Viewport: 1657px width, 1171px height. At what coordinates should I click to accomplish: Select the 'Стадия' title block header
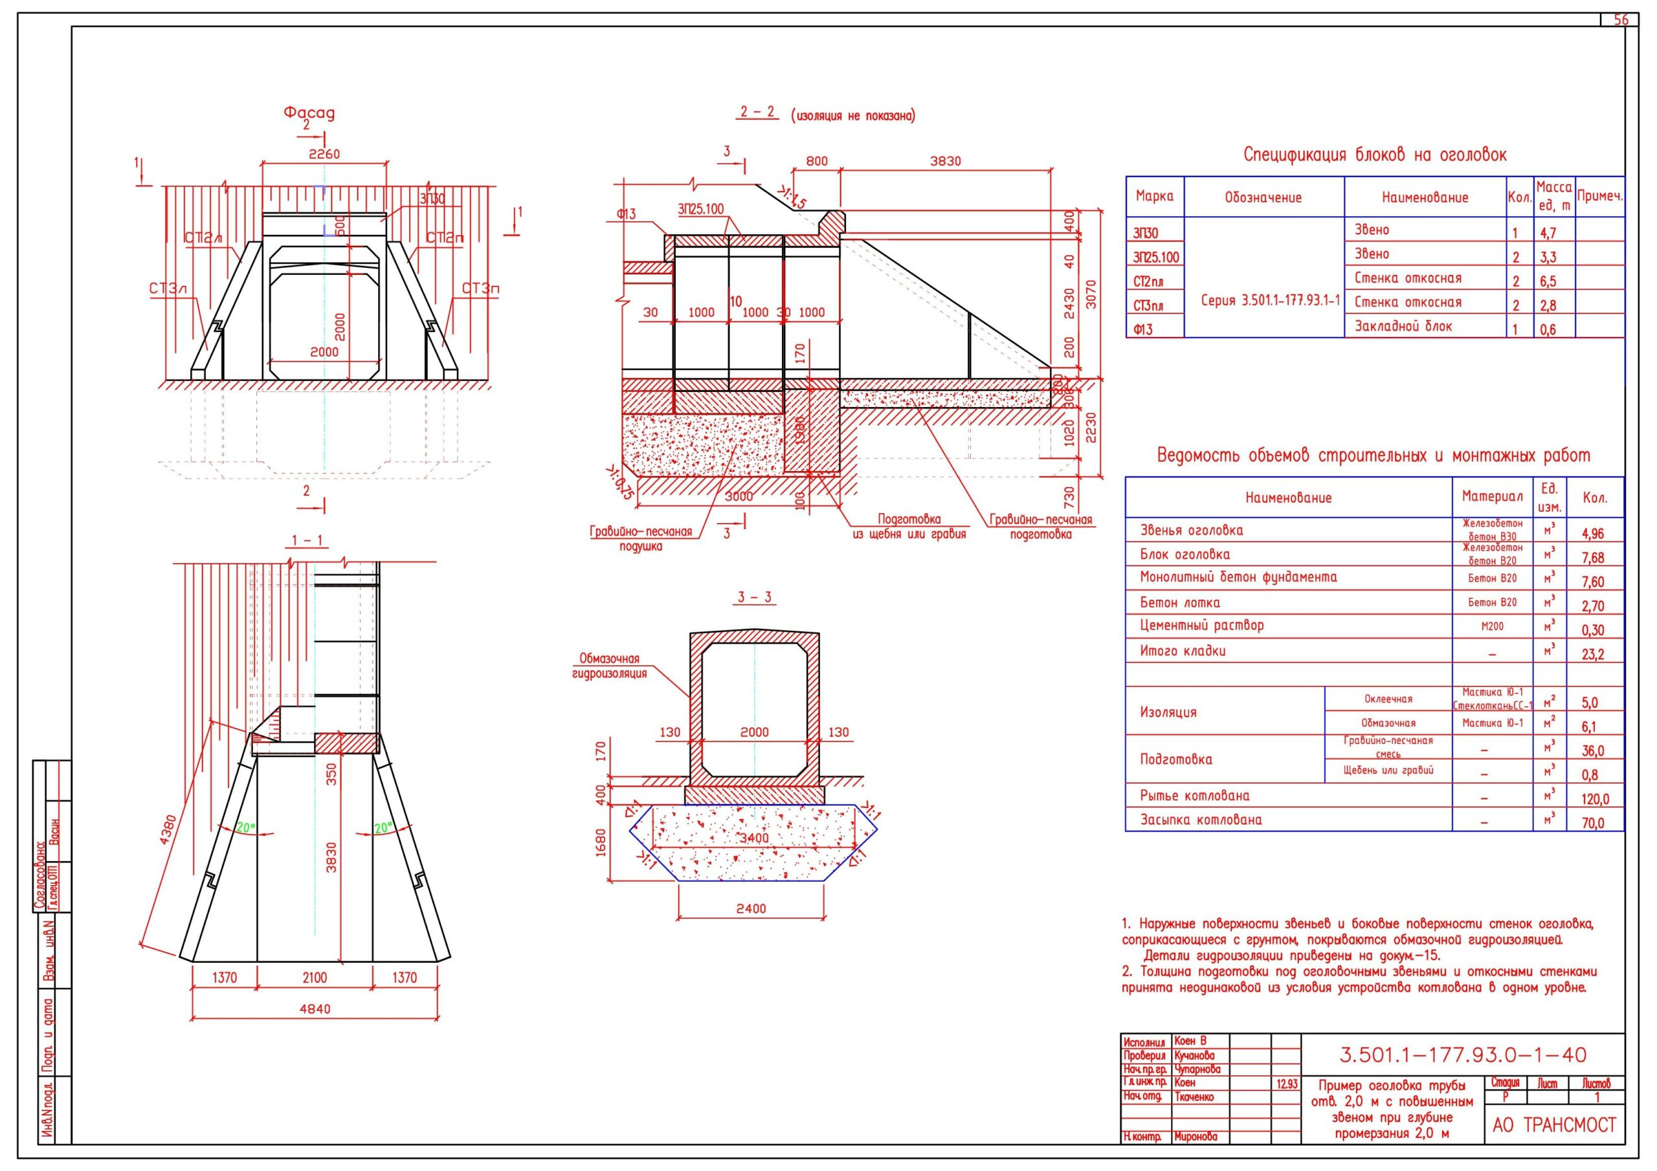coord(1504,1084)
